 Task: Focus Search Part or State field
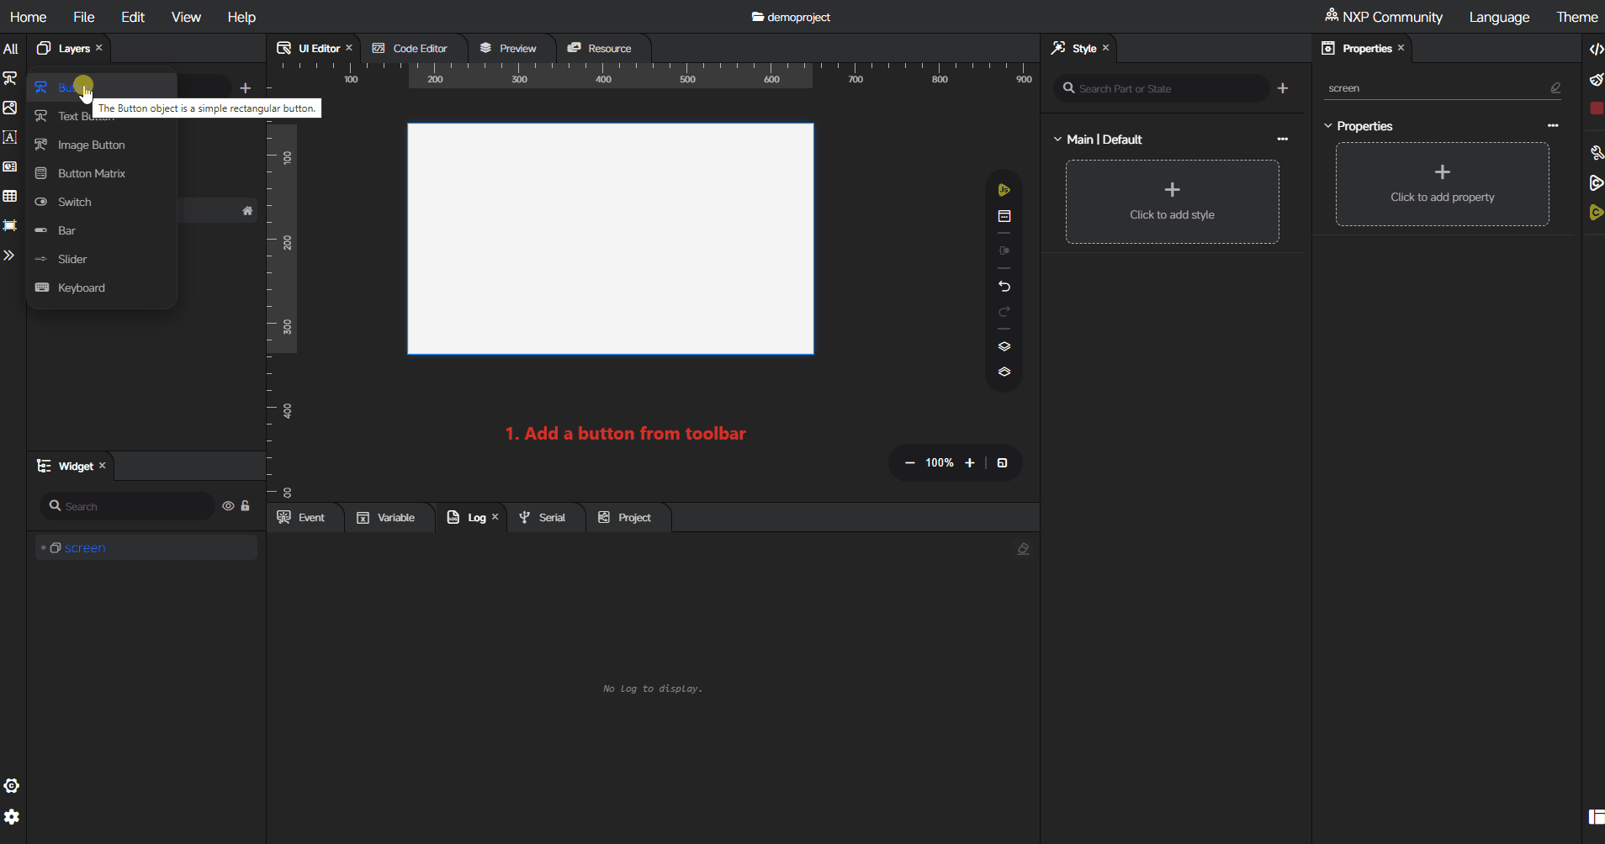click(1161, 88)
